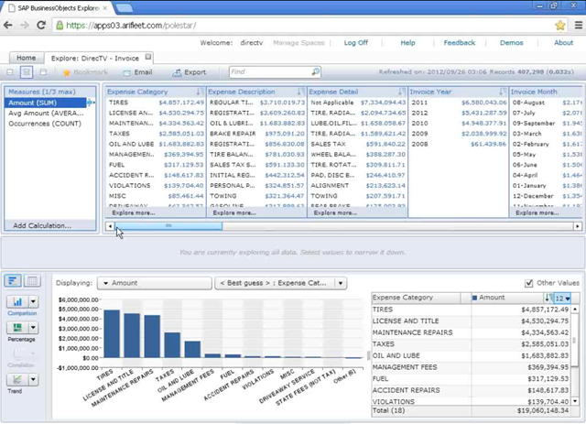Go back with the browser back arrow
The image size is (586, 424).
point(8,25)
